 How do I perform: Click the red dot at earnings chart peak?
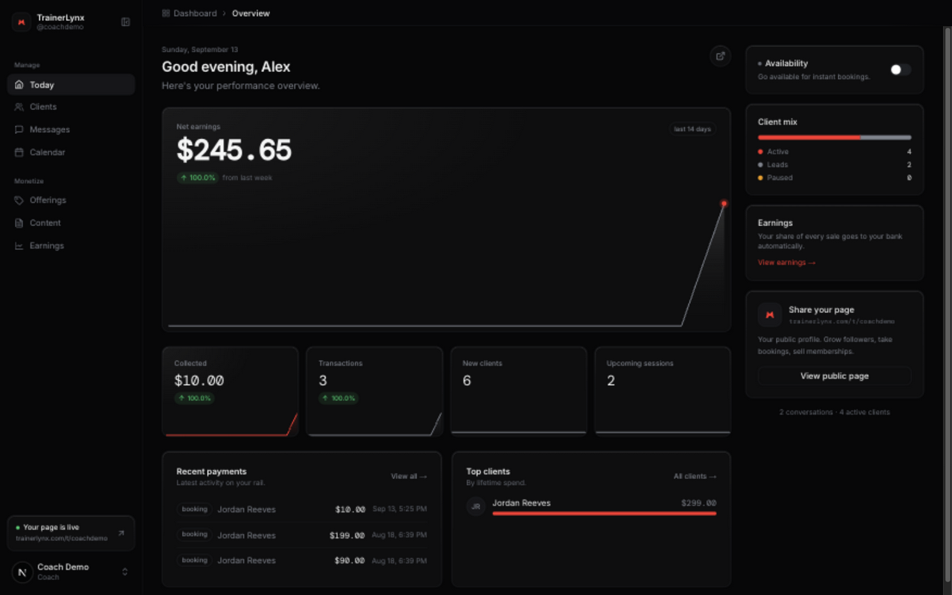coord(724,203)
